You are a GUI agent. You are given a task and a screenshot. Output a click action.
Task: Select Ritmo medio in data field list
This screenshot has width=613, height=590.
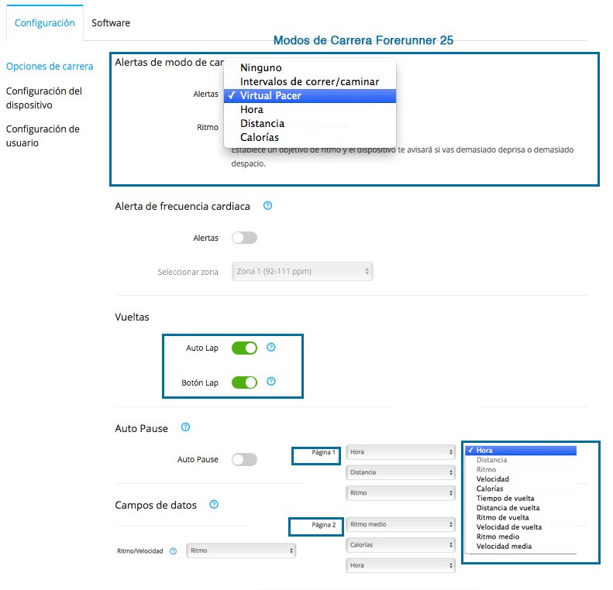pyautogui.click(x=521, y=537)
